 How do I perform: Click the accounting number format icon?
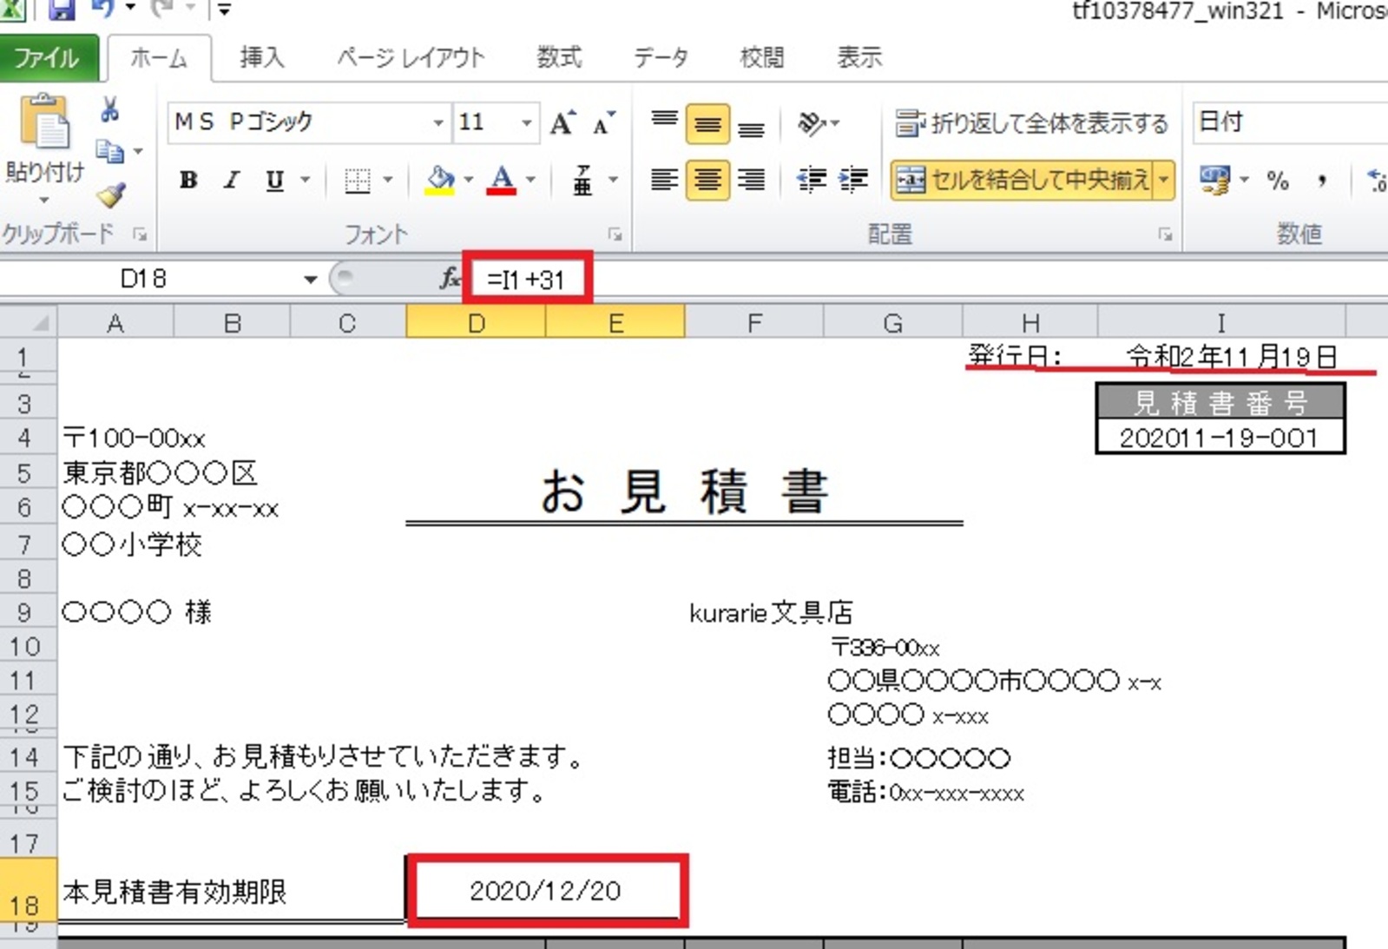point(1214,180)
